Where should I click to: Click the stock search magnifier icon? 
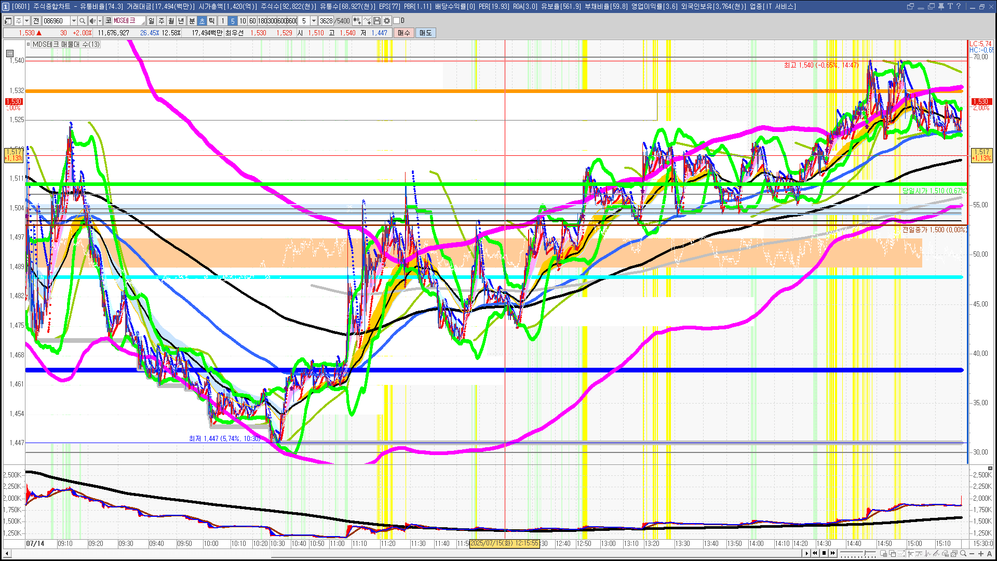pyautogui.click(x=82, y=21)
